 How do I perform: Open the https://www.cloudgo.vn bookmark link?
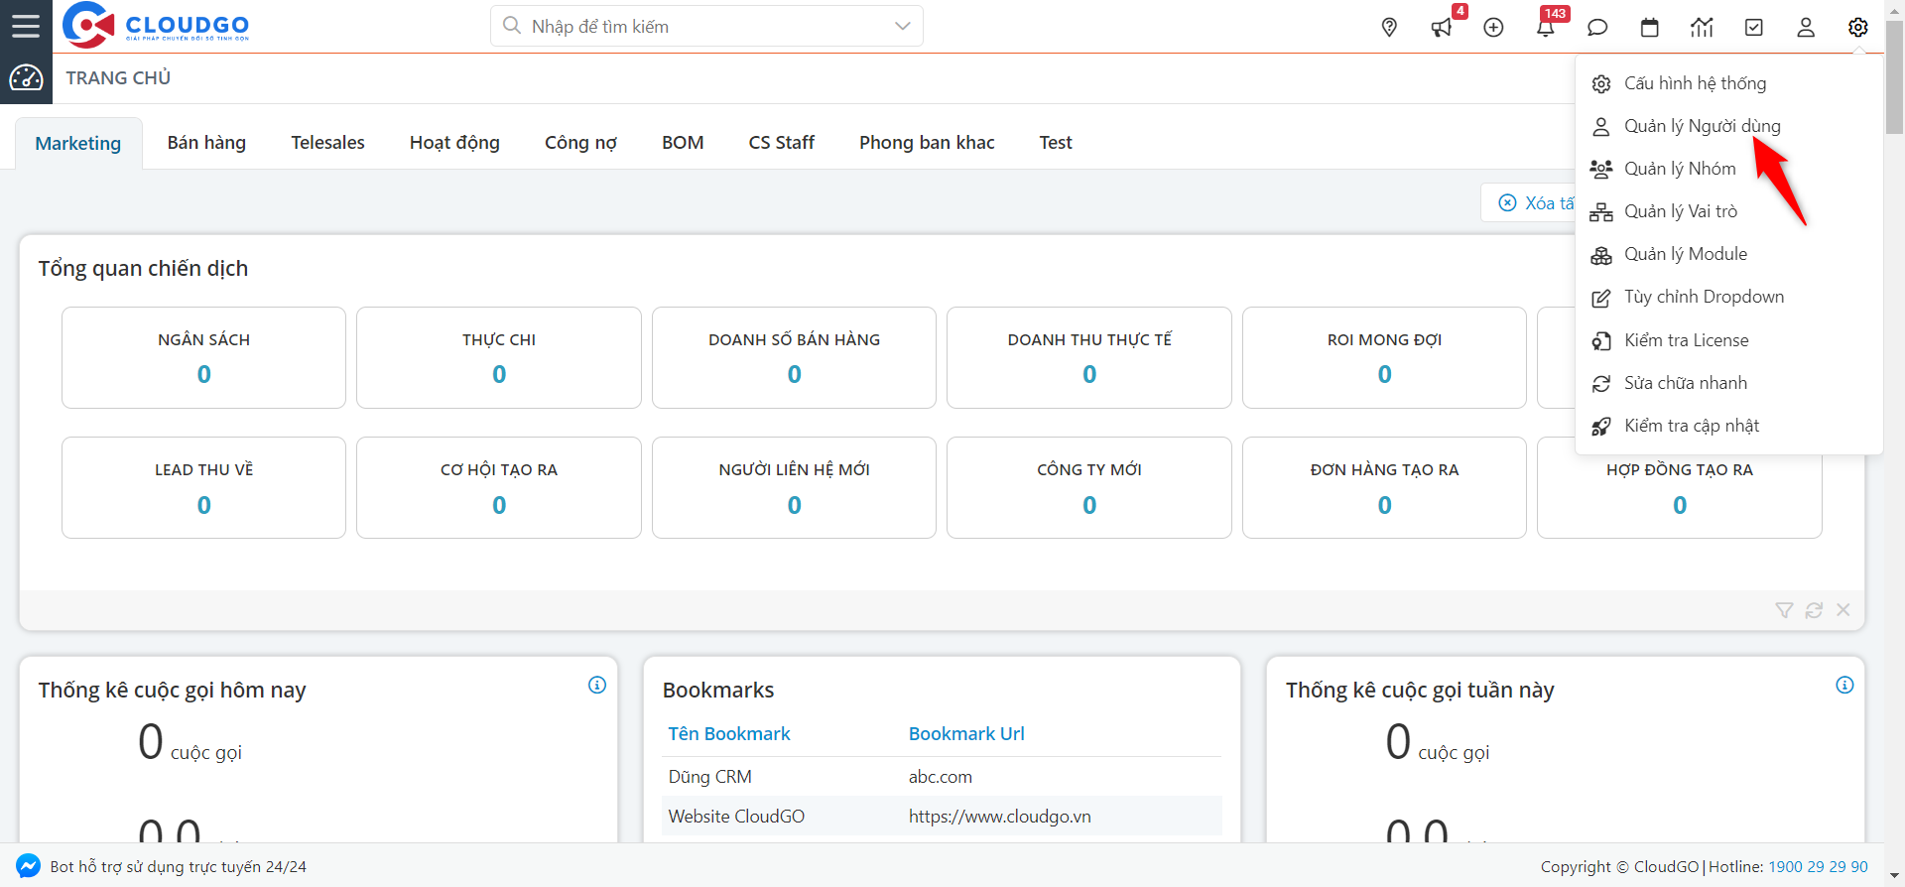(x=999, y=817)
